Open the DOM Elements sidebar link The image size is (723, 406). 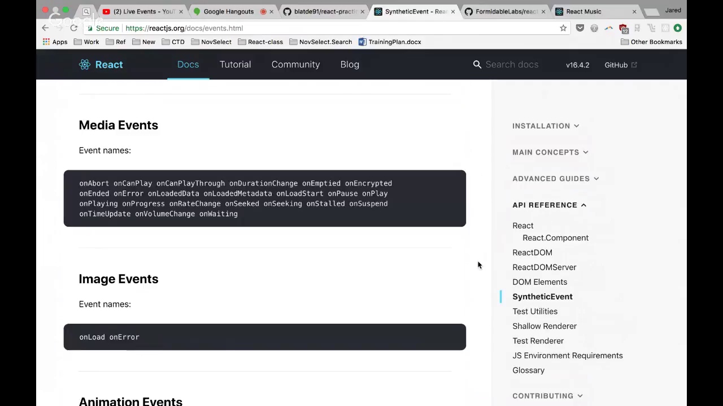coord(539,282)
